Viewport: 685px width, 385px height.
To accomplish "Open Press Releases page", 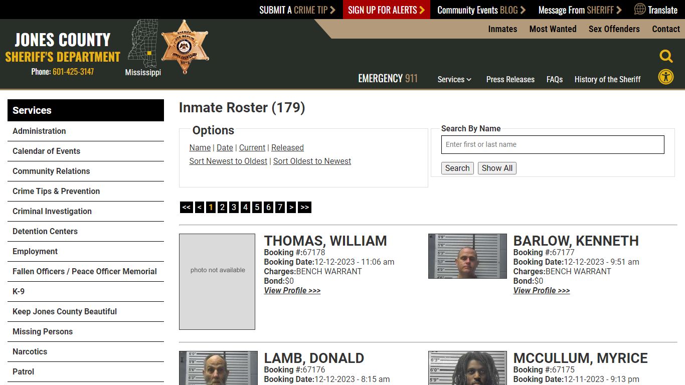I will (x=510, y=79).
